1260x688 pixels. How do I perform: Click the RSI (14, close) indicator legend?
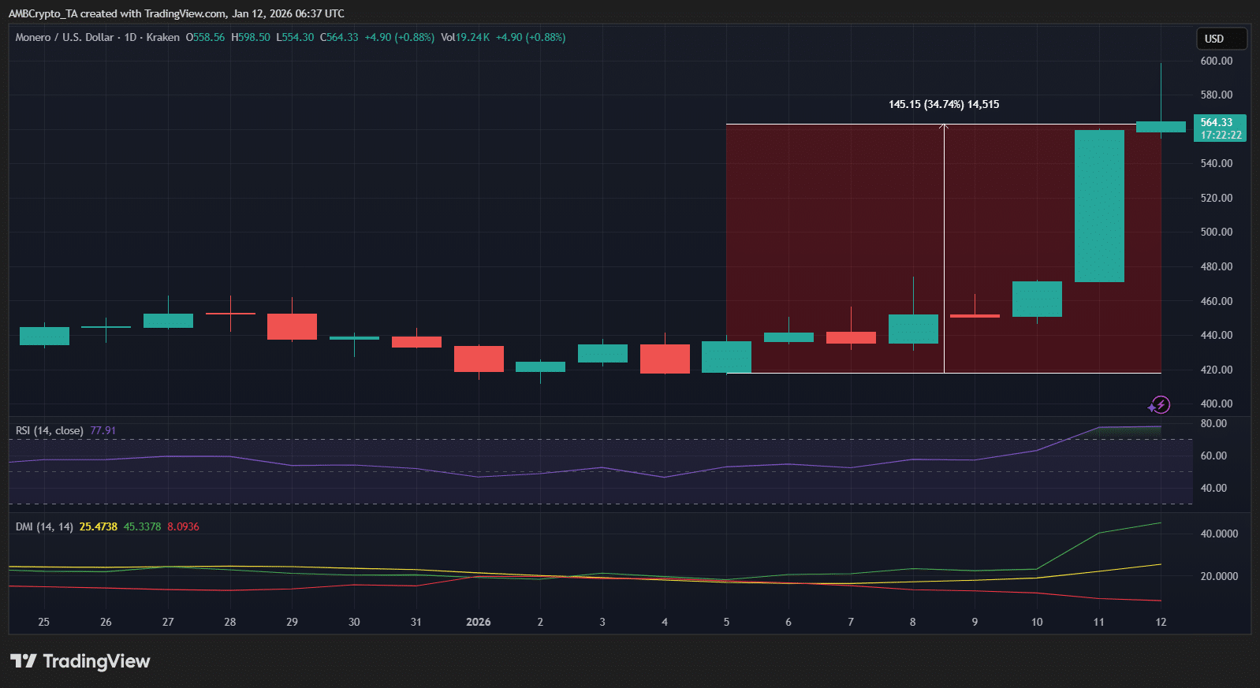[49, 430]
